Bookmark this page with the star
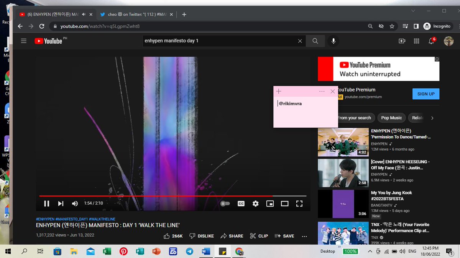This screenshot has width=460, height=258. 392,26
